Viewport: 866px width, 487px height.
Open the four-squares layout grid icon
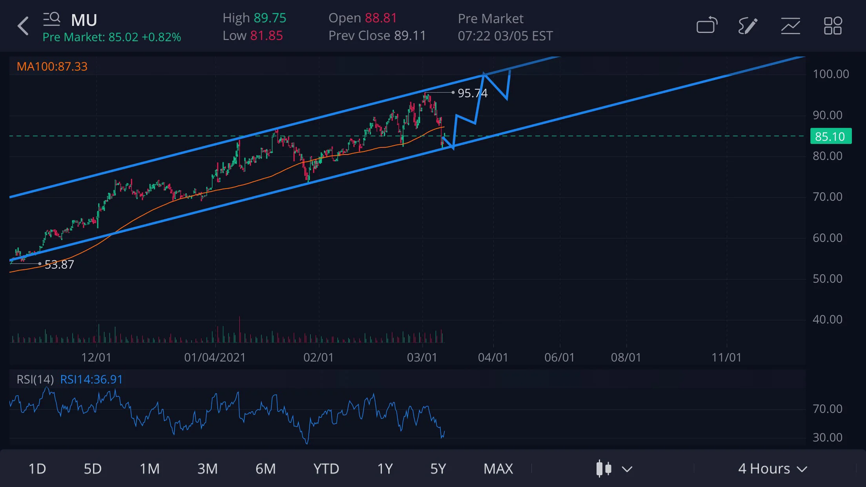pyautogui.click(x=833, y=26)
